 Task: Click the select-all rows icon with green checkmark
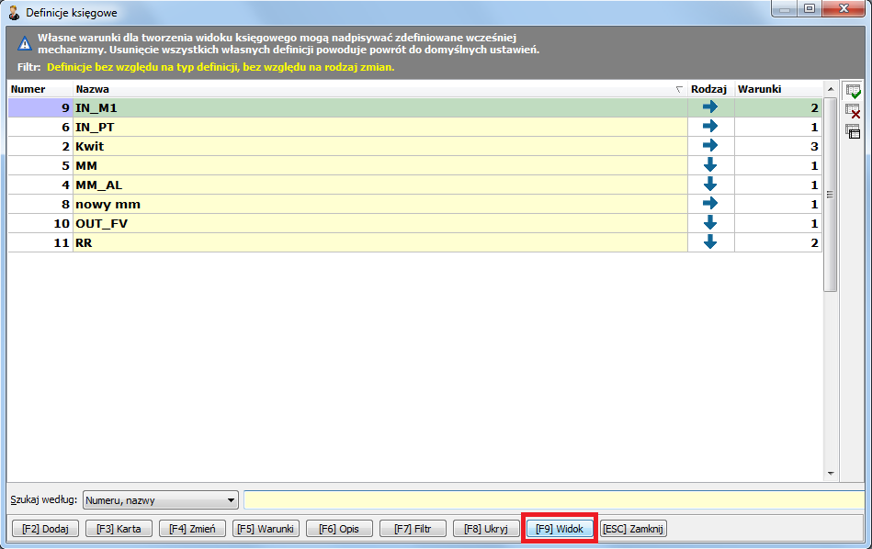coord(853,92)
